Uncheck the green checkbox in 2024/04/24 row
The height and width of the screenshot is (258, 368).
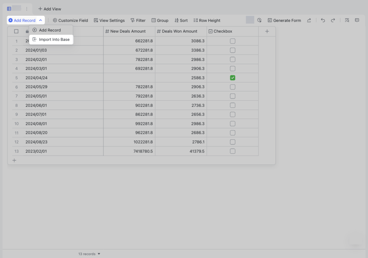pyautogui.click(x=232, y=78)
